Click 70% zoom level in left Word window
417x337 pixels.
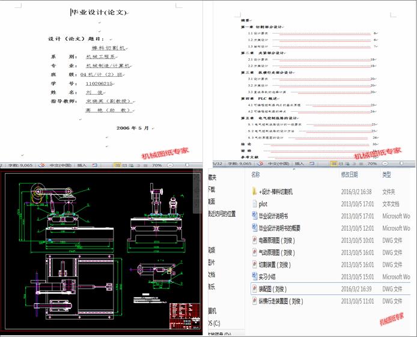pyautogui.click(x=157, y=165)
